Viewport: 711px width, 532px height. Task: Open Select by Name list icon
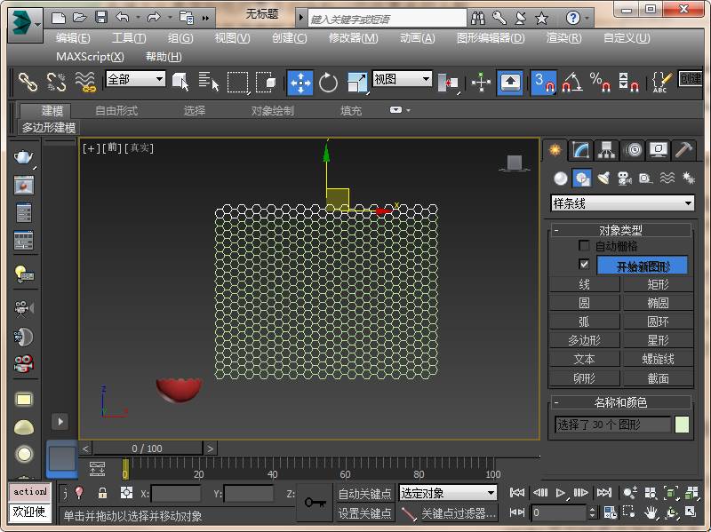208,82
